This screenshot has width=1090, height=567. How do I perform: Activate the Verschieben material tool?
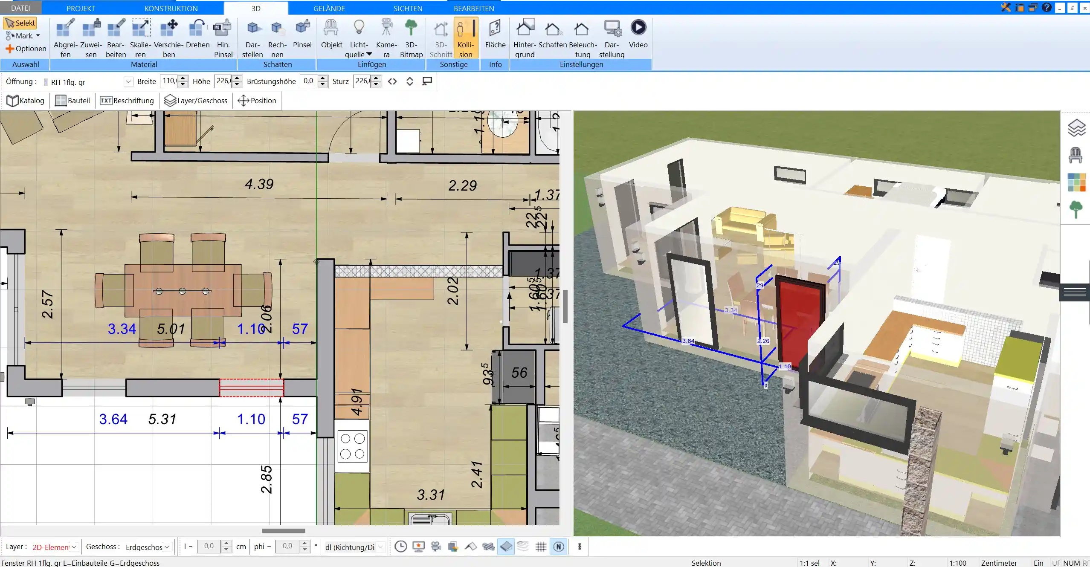168,38
